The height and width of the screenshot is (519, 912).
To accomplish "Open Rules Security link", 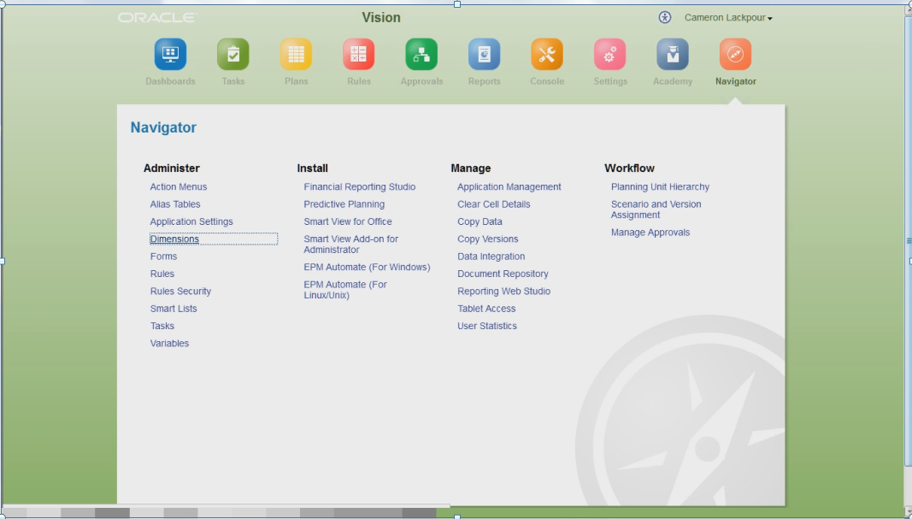I will [180, 292].
